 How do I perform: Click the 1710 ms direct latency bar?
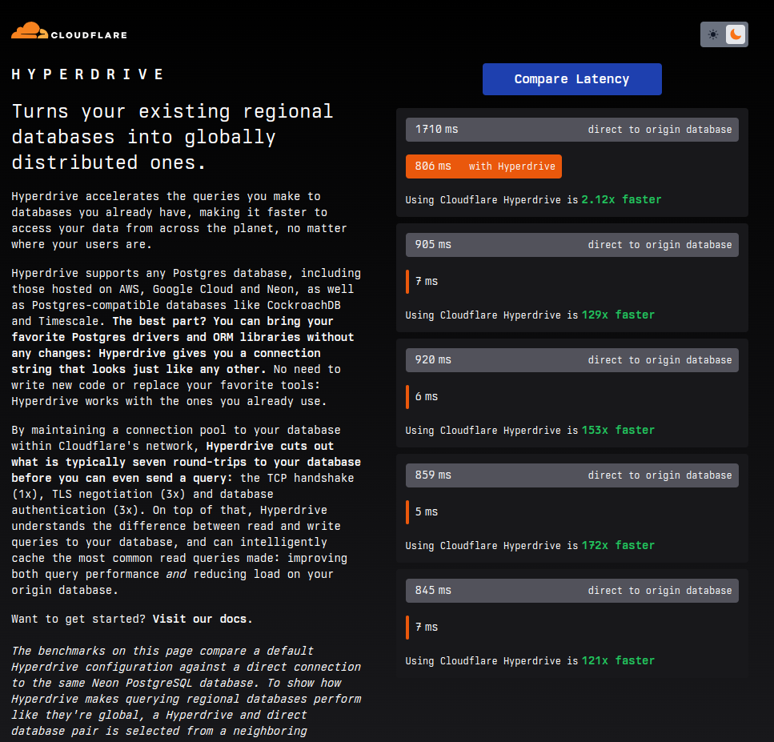point(571,130)
